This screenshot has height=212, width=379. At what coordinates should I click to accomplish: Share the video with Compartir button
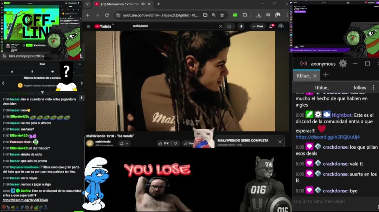pos(188,143)
